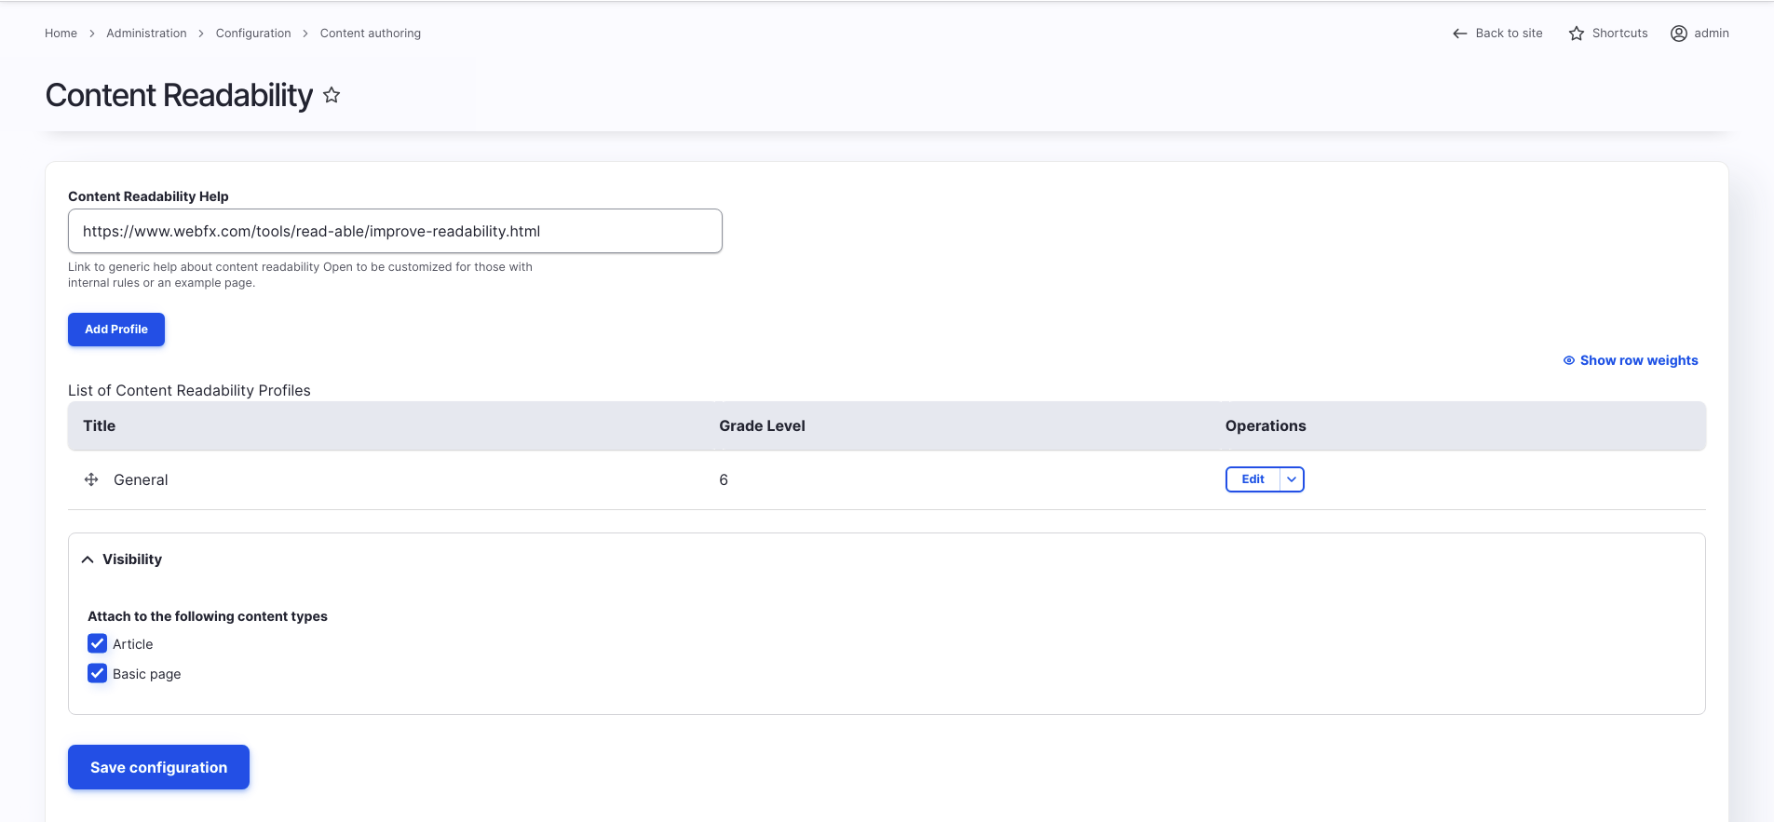This screenshot has height=822, width=1774.
Task: Open the Configuration breadcrumb link
Action: 253,34
